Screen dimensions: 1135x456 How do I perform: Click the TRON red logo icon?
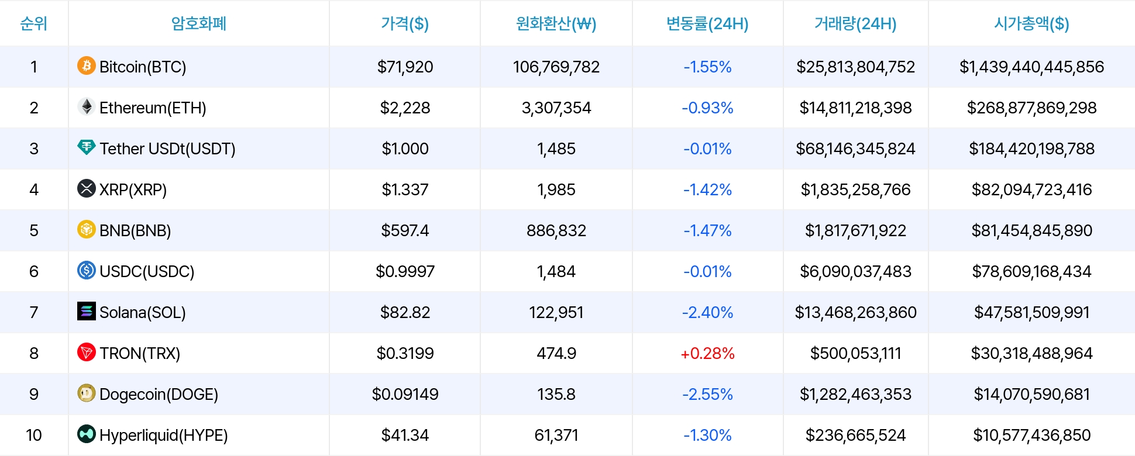[87, 353]
